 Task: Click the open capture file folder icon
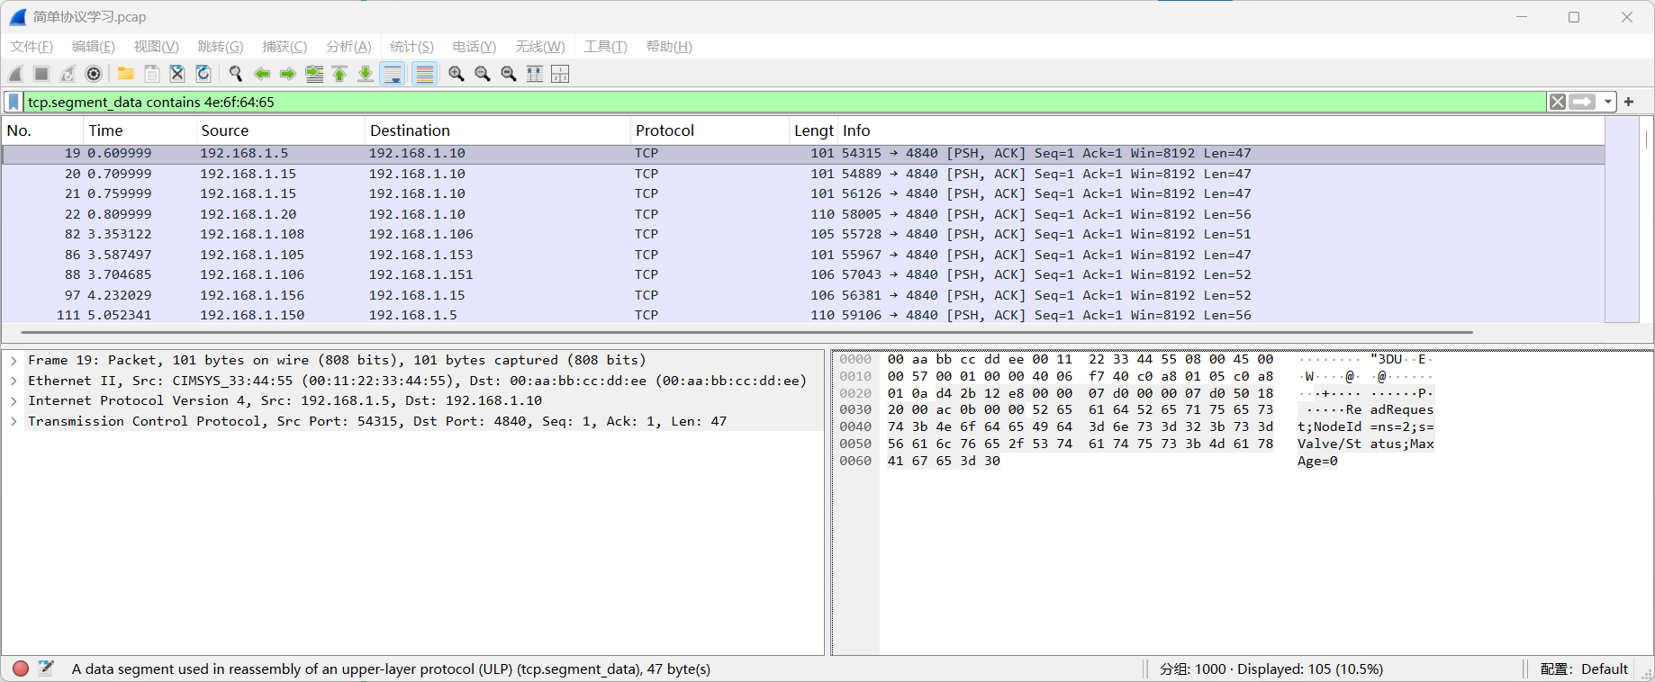pos(126,74)
